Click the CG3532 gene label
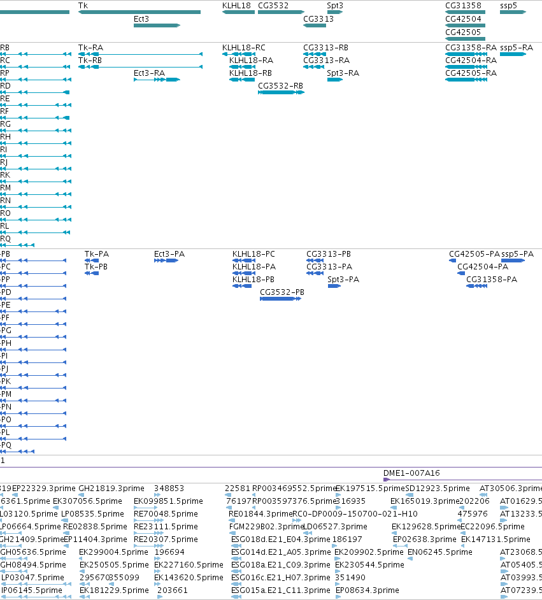Viewport: 542px width, 600px height. (x=273, y=6)
